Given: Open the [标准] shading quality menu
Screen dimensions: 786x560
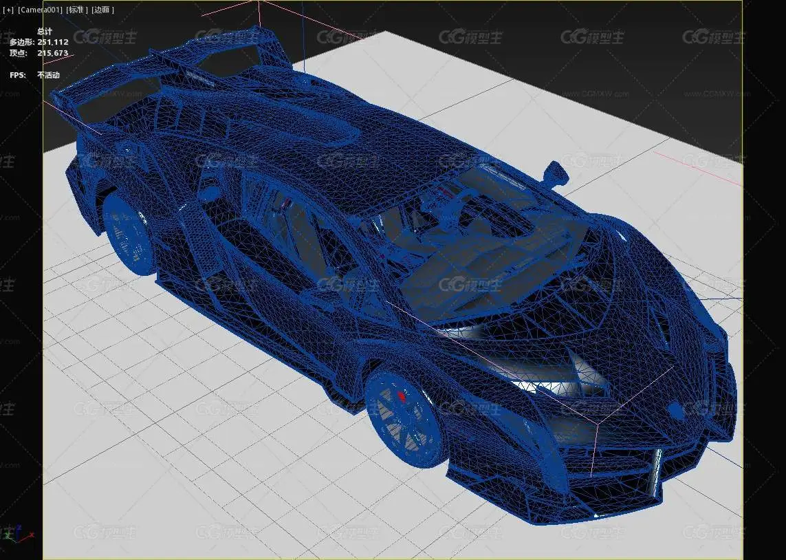Looking at the screenshot, I should (77, 10).
